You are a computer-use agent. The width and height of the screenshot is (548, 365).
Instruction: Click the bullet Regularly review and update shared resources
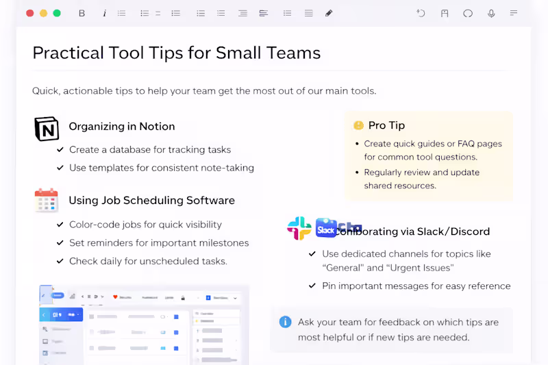[421, 179]
